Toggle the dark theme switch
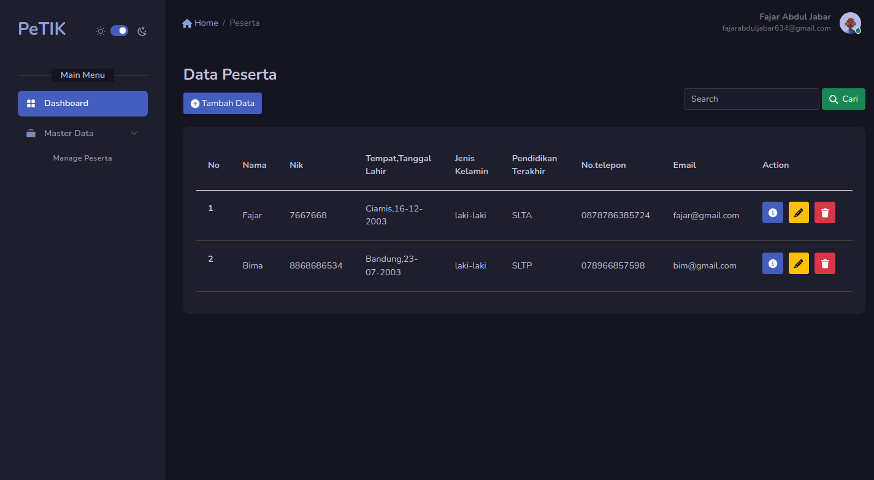 click(x=120, y=31)
